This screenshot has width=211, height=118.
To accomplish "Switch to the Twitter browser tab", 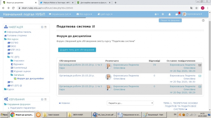I will (57, 3).
